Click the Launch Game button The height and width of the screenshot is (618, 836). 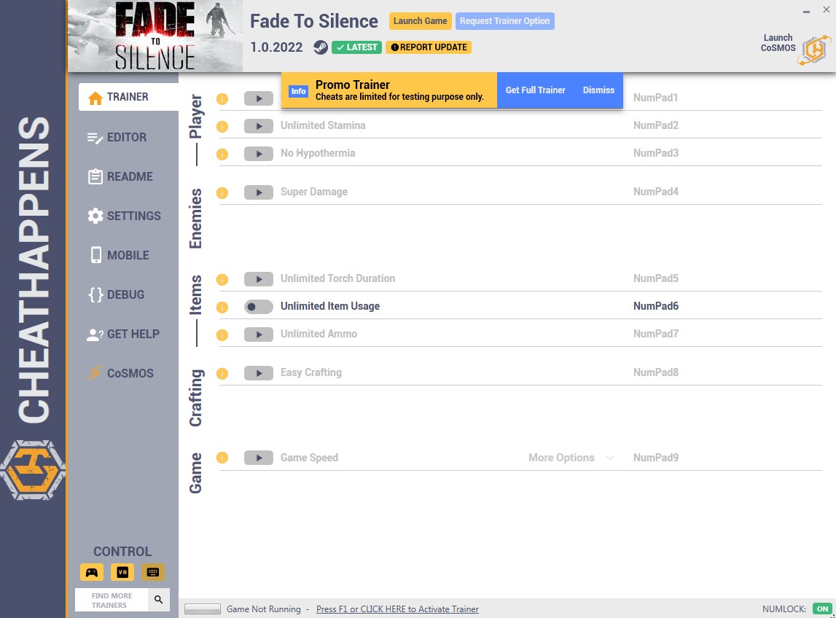point(420,21)
